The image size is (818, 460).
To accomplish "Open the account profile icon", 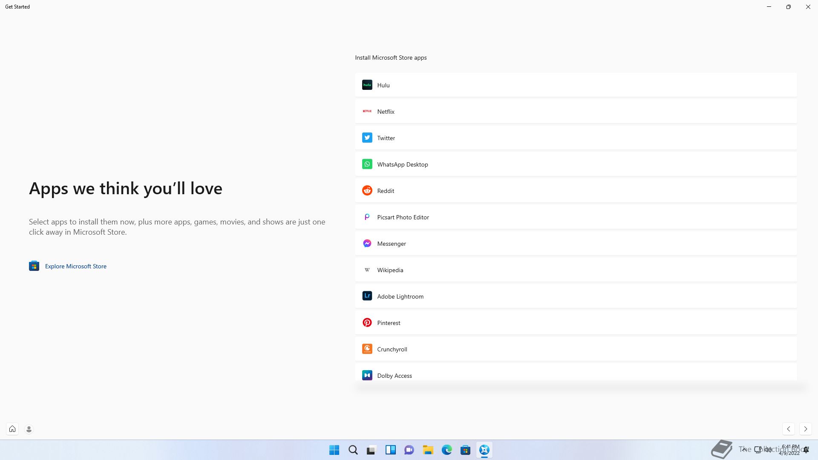I will pyautogui.click(x=29, y=429).
